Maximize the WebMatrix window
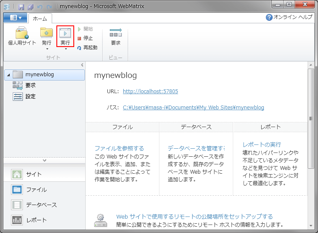Image resolution: width=318 pixels, height=233 pixels. coord(289,5)
